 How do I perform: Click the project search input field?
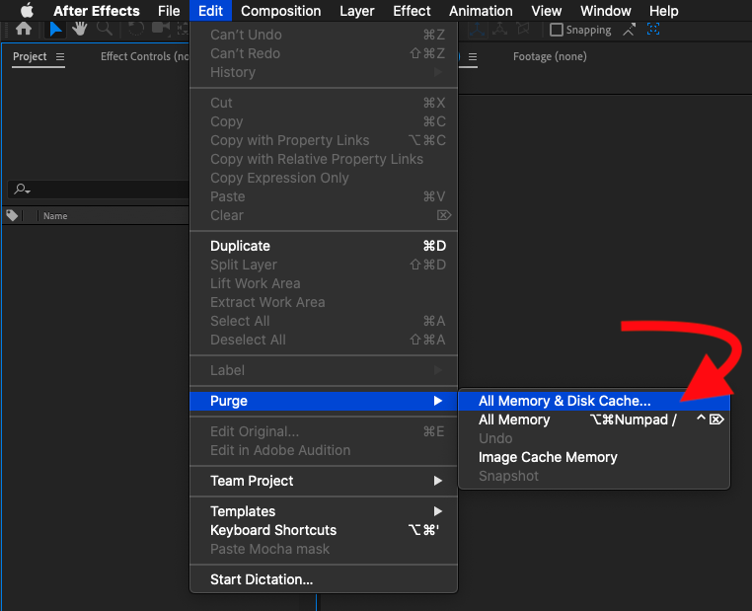pyautogui.click(x=99, y=190)
